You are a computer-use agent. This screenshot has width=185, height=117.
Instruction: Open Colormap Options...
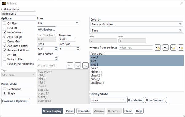pos(16,101)
